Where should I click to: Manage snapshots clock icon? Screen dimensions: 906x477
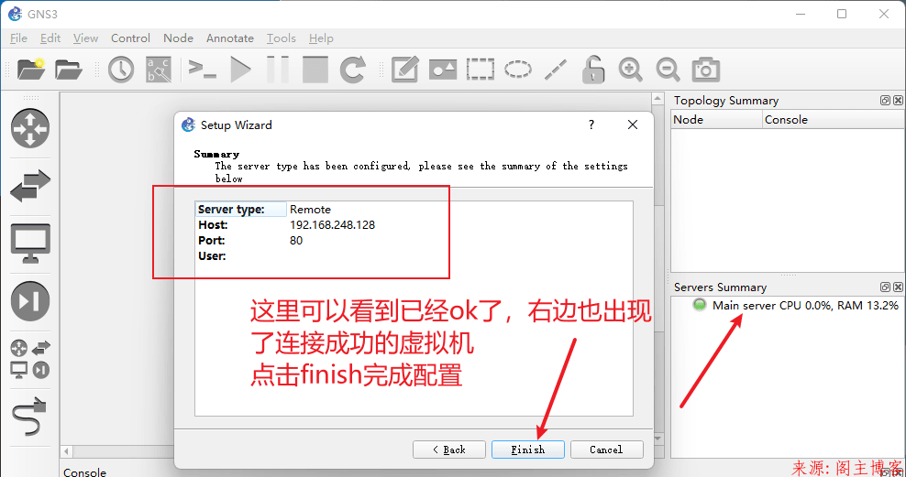pyautogui.click(x=121, y=70)
